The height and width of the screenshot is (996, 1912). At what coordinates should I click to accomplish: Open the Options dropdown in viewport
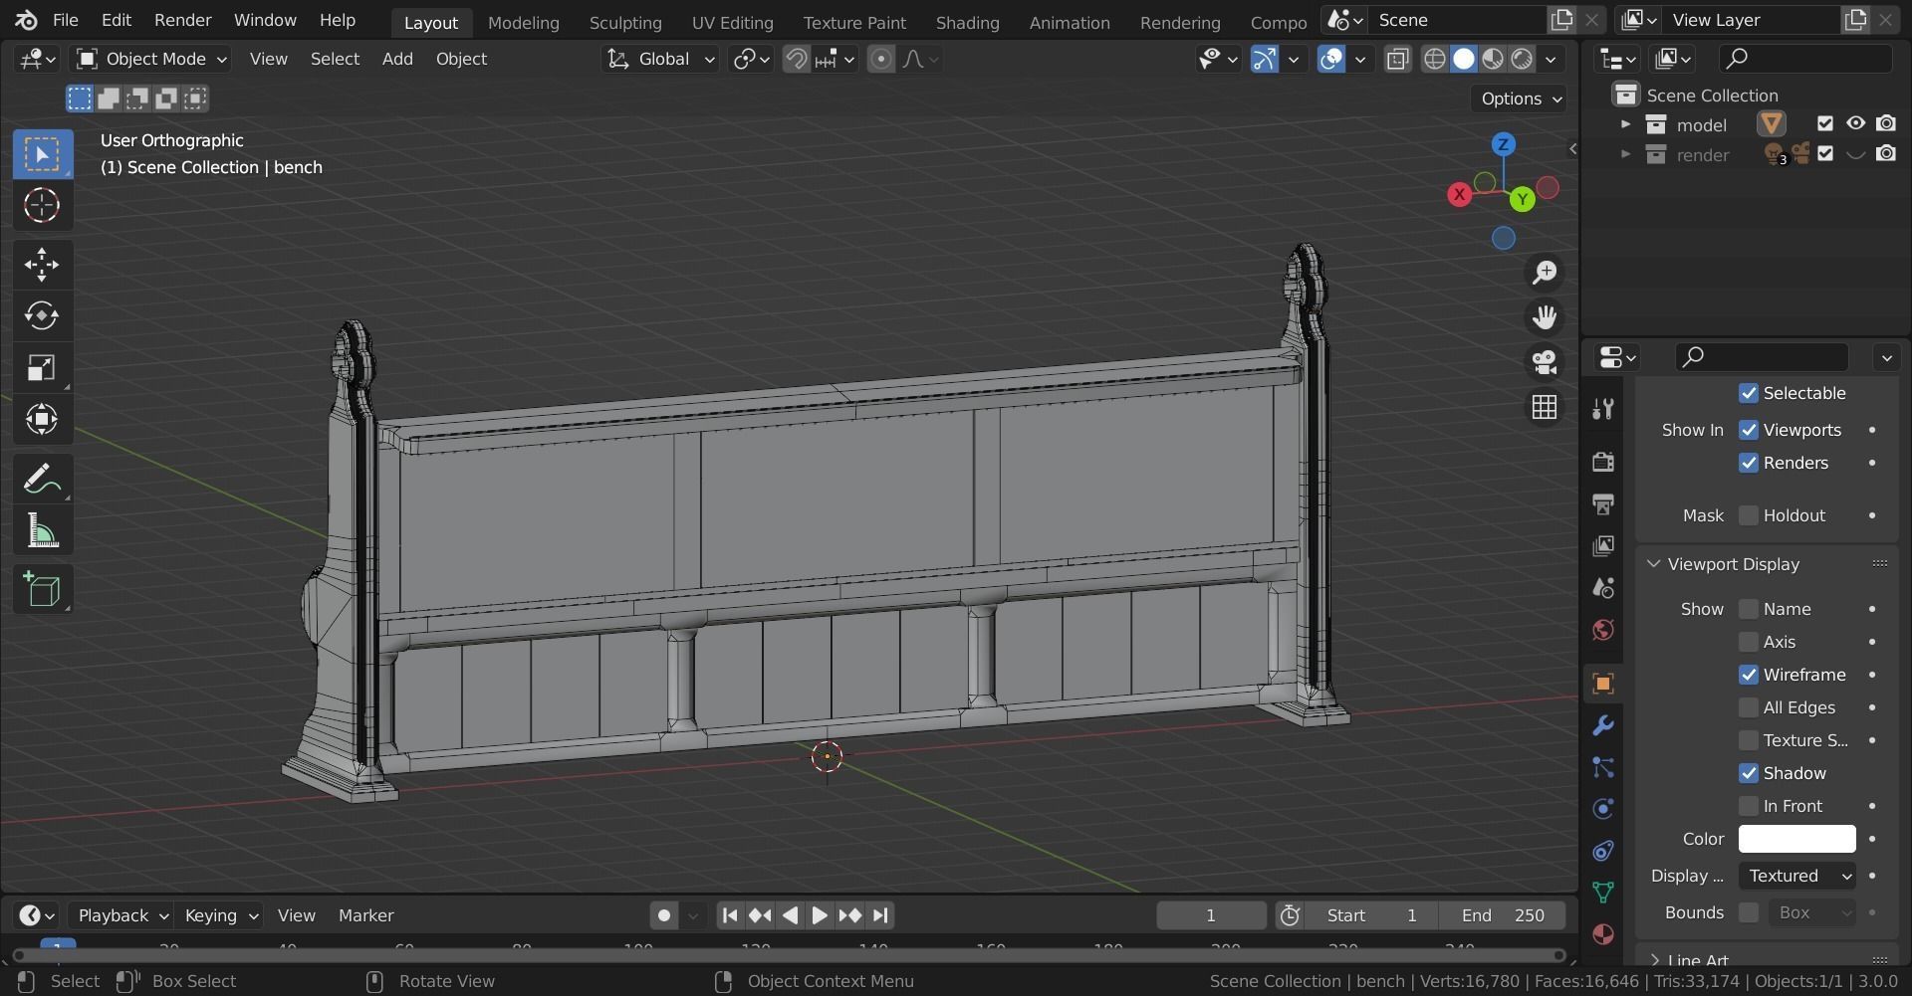point(1520,99)
